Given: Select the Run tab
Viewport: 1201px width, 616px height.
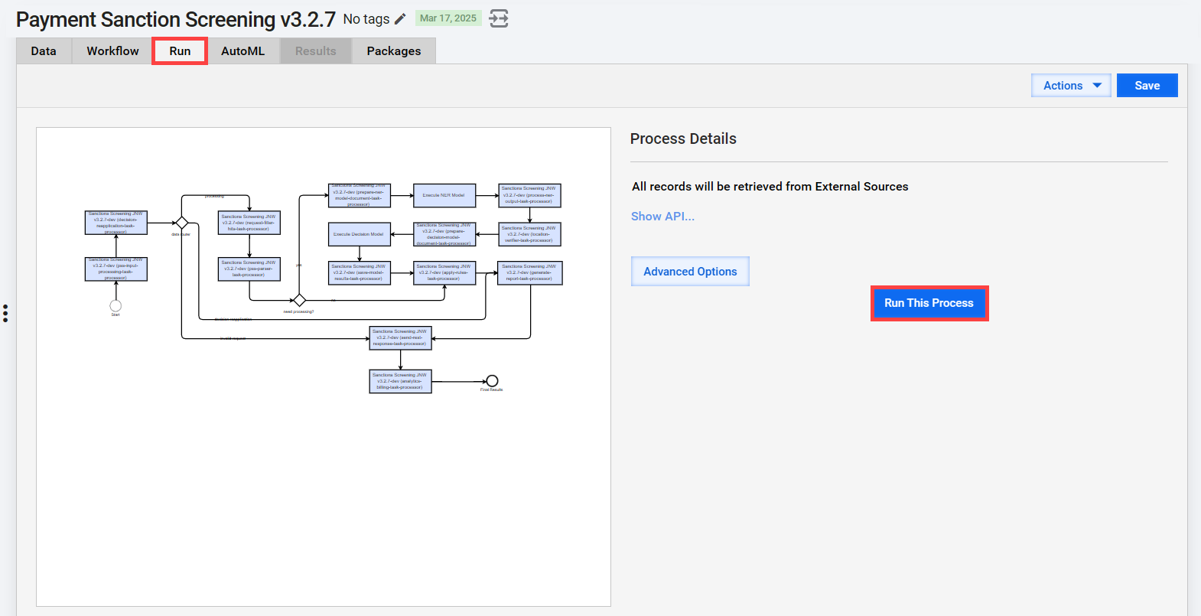Looking at the screenshot, I should pos(180,51).
